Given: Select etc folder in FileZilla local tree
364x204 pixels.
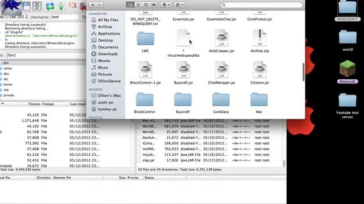Looking at the screenshot, I should pos(6,79).
